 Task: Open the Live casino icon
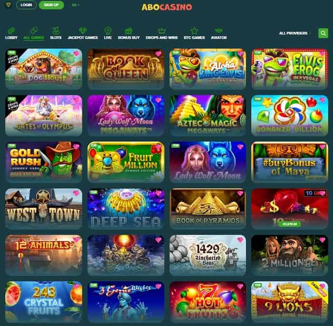108,31
